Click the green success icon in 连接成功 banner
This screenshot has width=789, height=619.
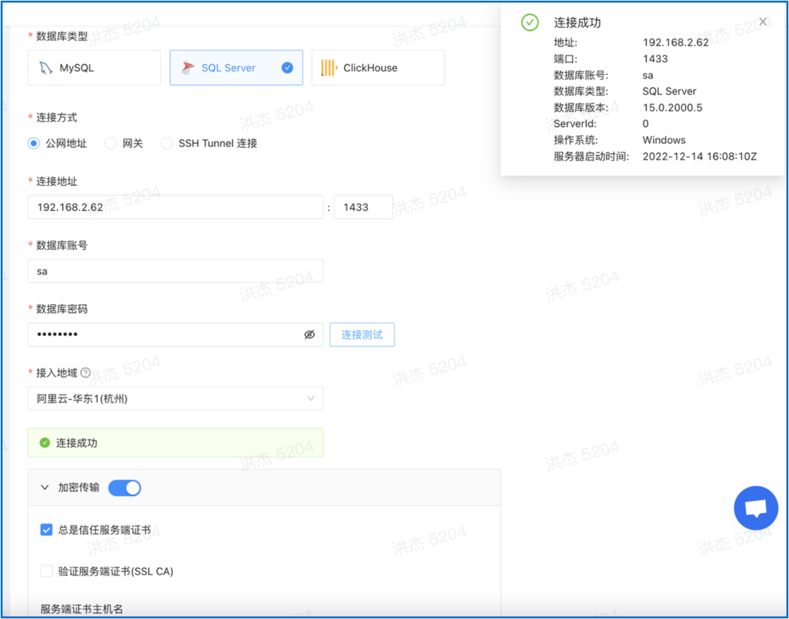tap(45, 443)
